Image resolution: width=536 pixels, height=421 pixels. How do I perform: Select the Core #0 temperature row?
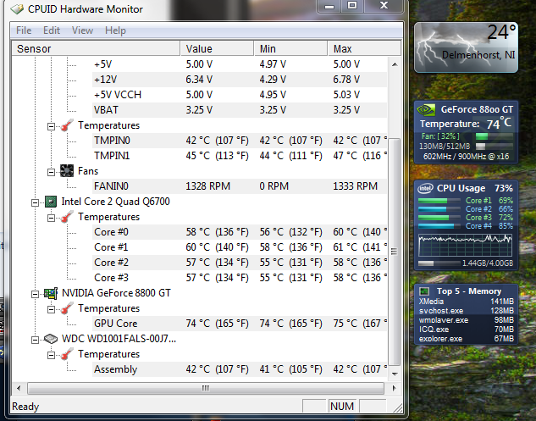240,232
